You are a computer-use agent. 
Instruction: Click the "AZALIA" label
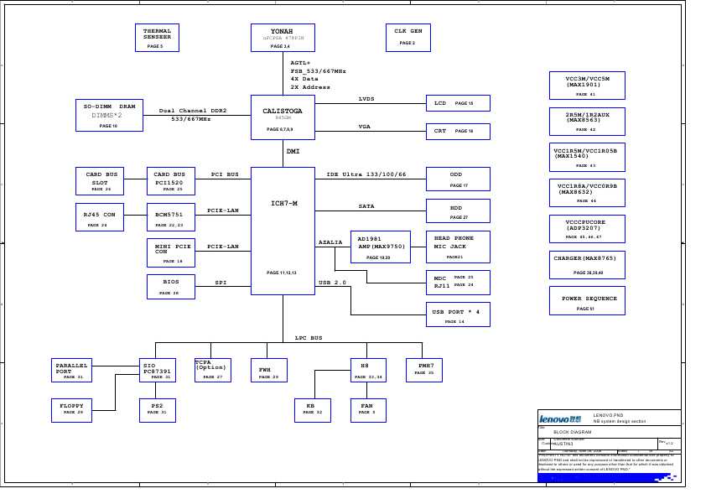pyautogui.click(x=330, y=242)
